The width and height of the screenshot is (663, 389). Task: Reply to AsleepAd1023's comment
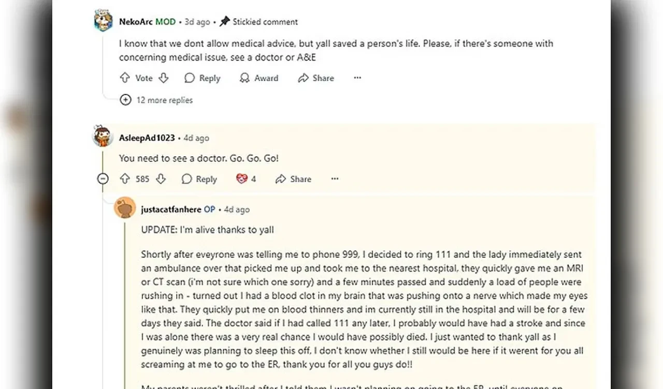click(x=199, y=179)
